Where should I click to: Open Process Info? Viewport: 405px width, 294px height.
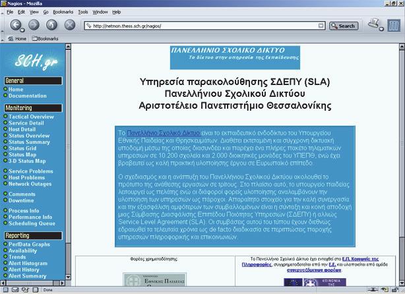24,211
